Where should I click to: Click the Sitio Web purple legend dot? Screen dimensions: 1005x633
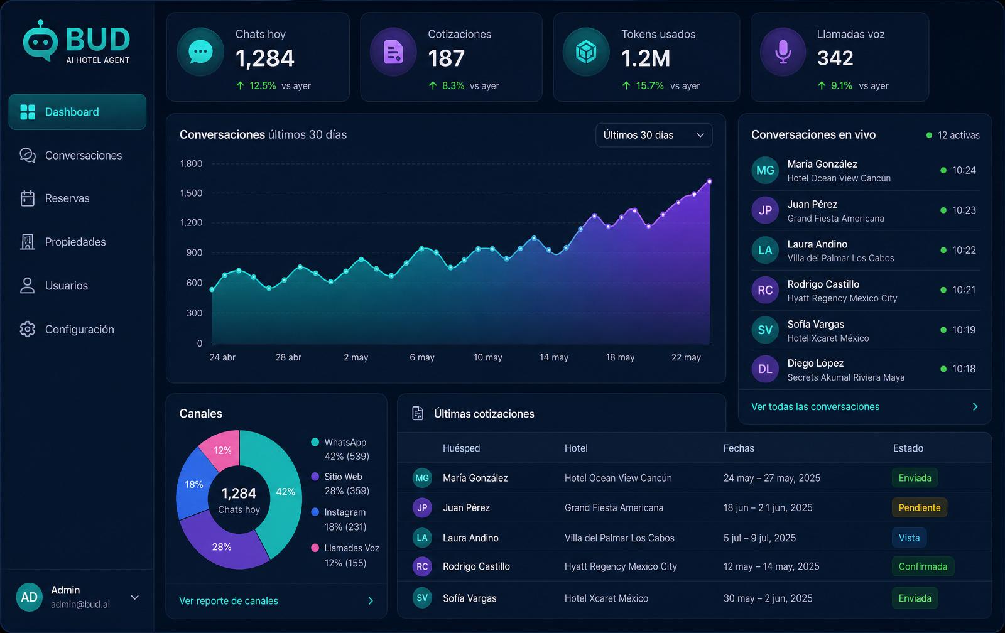pos(315,477)
